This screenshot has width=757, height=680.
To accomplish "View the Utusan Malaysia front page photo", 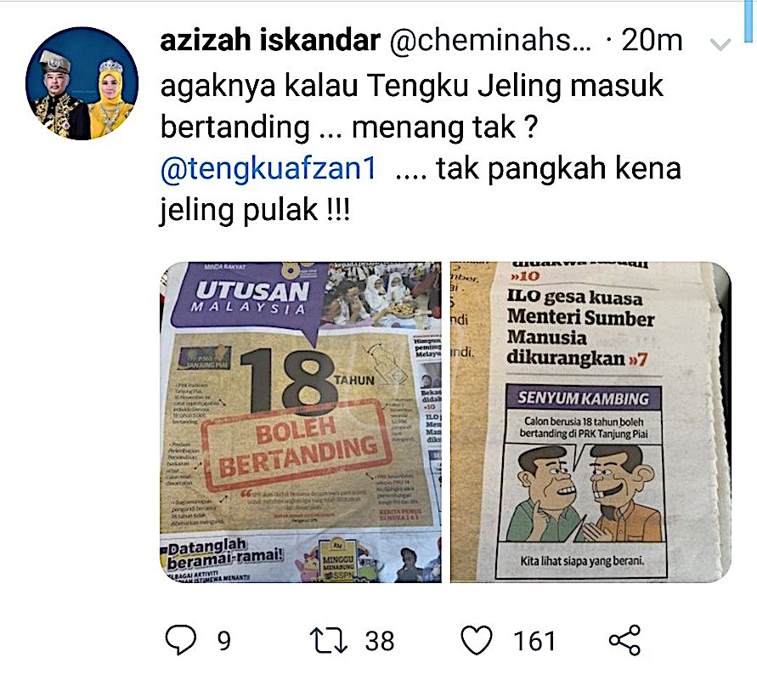I will pyautogui.click(x=301, y=422).
